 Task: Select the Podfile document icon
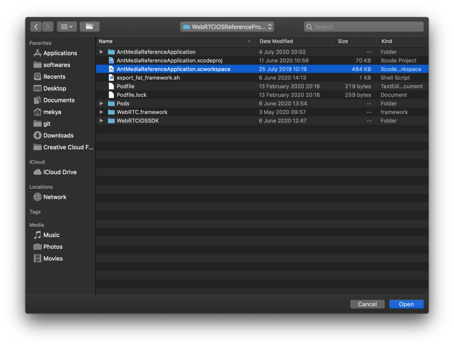111,86
